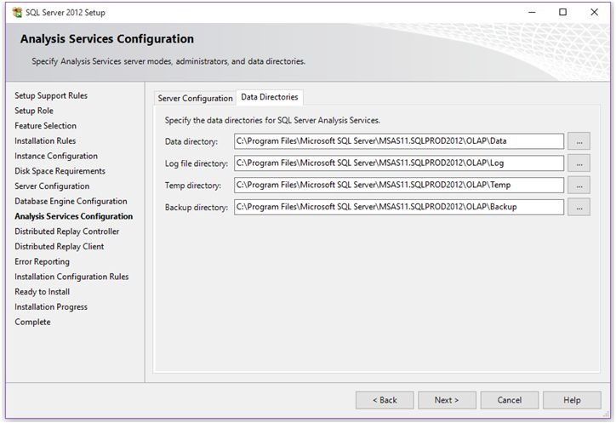Select Installation Rules step
Viewport: 616px width, 423px height.
coord(45,140)
